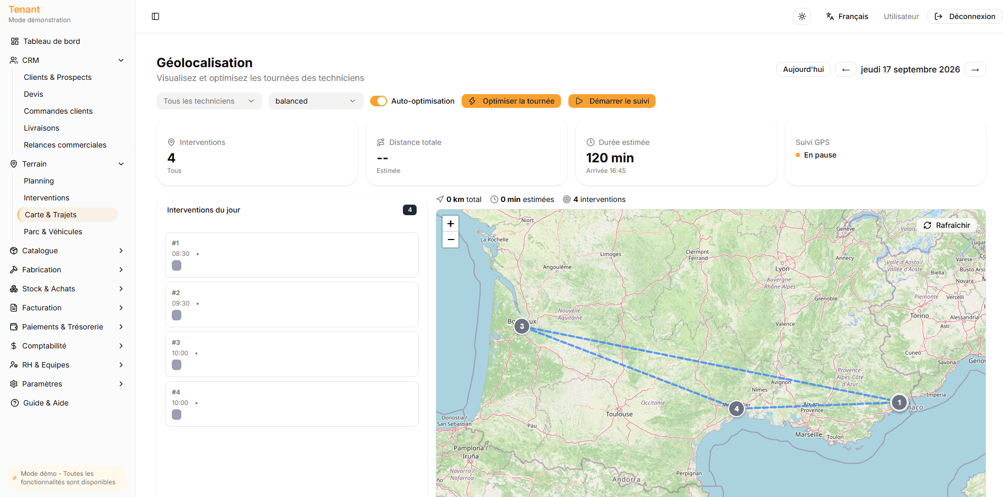Toggle the sidebar collapse icon

pyautogui.click(x=155, y=16)
